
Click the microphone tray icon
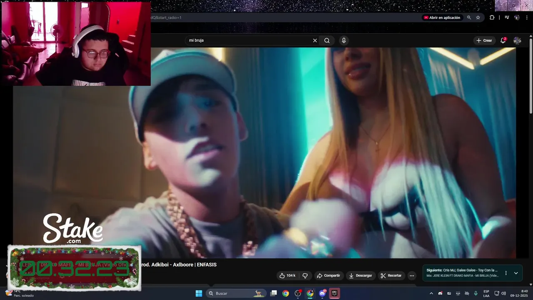pyautogui.click(x=476, y=293)
